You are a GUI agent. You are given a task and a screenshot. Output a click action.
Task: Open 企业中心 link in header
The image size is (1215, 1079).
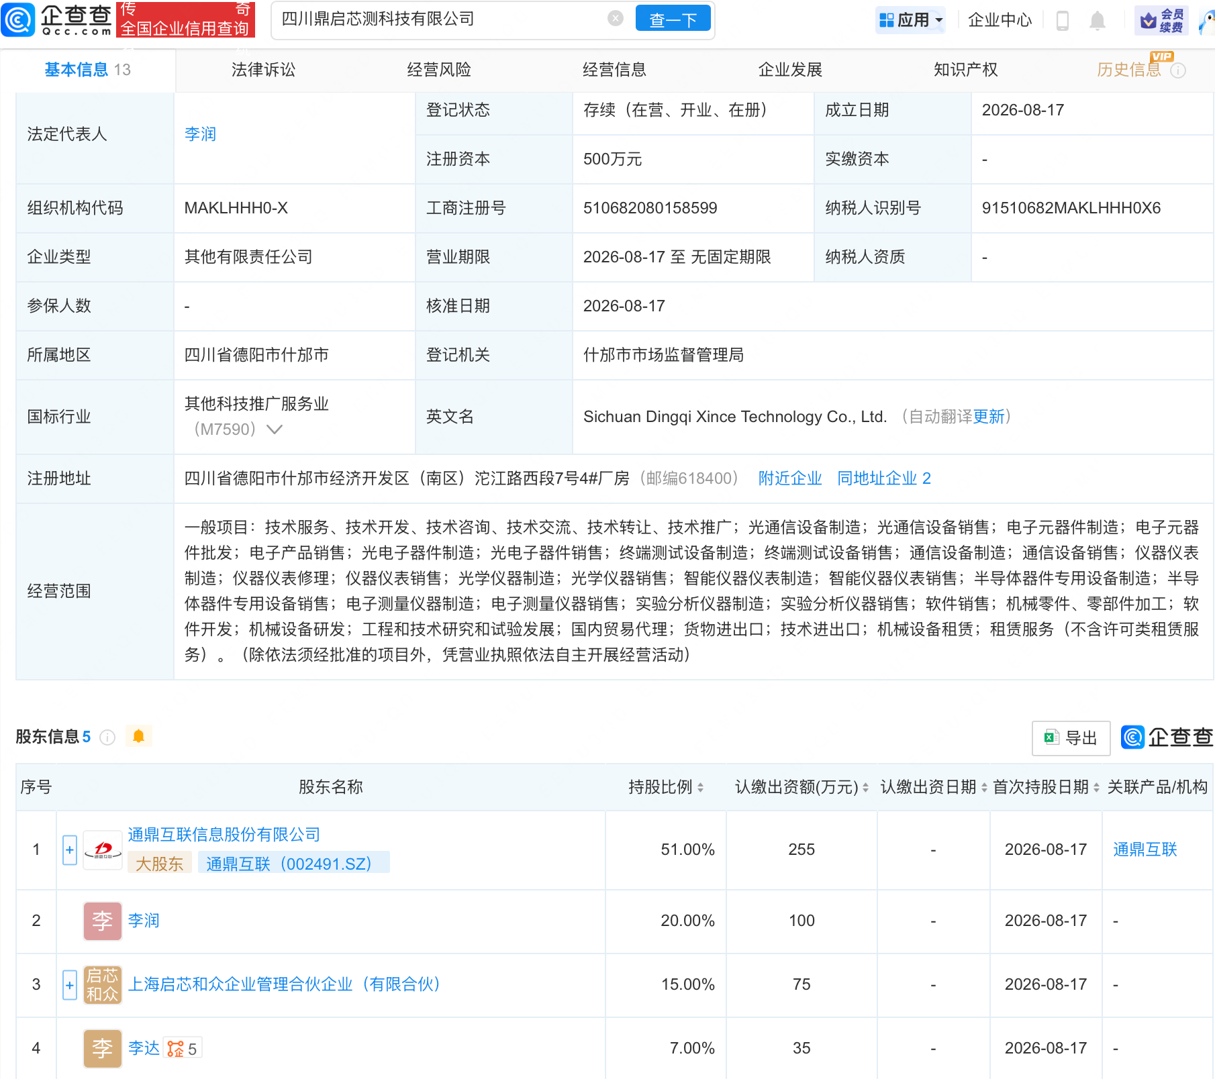[1000, 20]
